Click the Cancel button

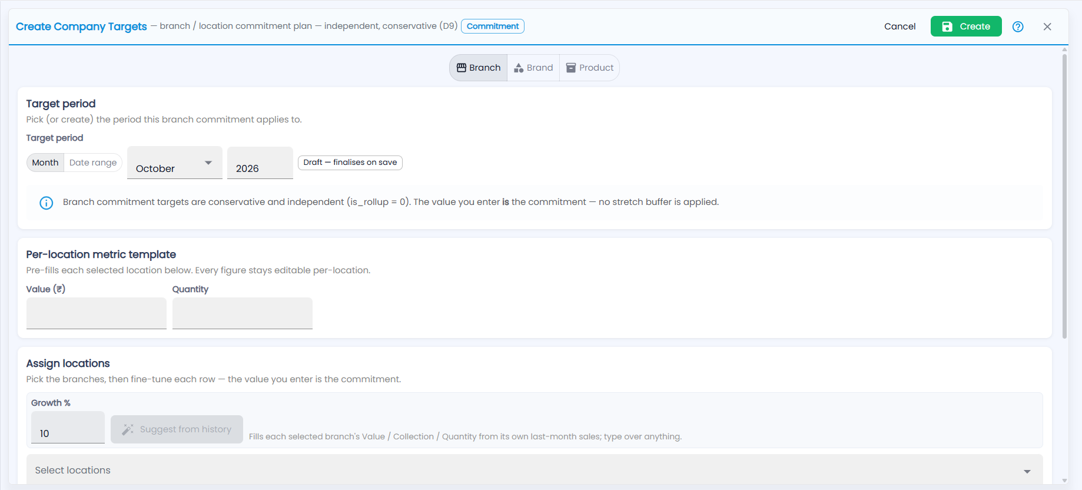coord(900,27)
